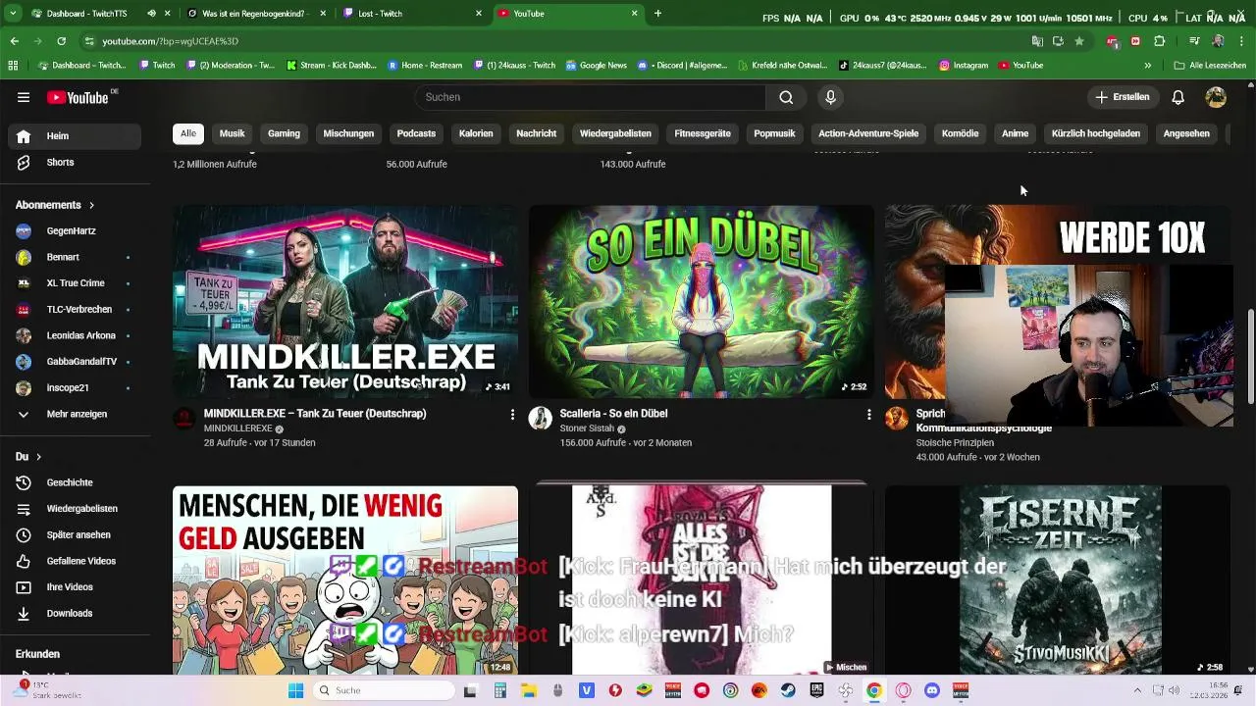Image resolution: width=1256 pixels, height=706 pixels.
Task: Bookmark this page with the star
Action: (1079, 41)
